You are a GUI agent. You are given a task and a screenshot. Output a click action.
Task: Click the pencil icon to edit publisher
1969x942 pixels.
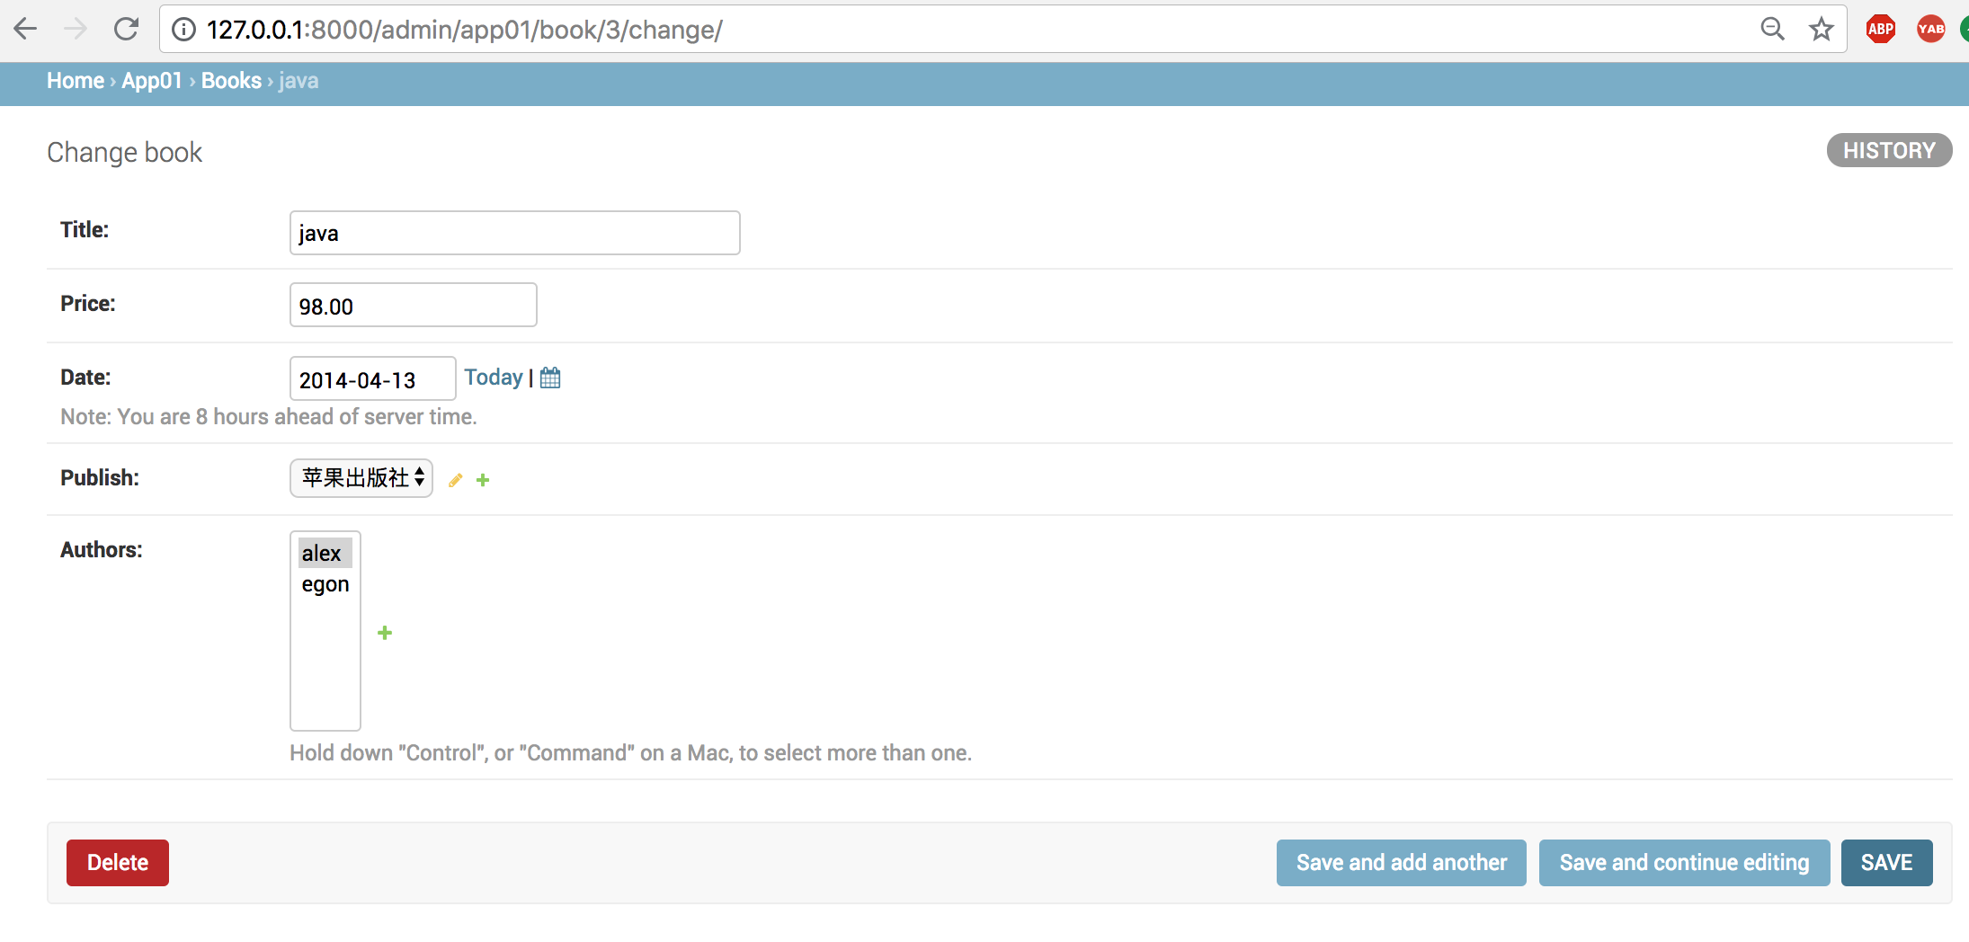click(456, 480)
